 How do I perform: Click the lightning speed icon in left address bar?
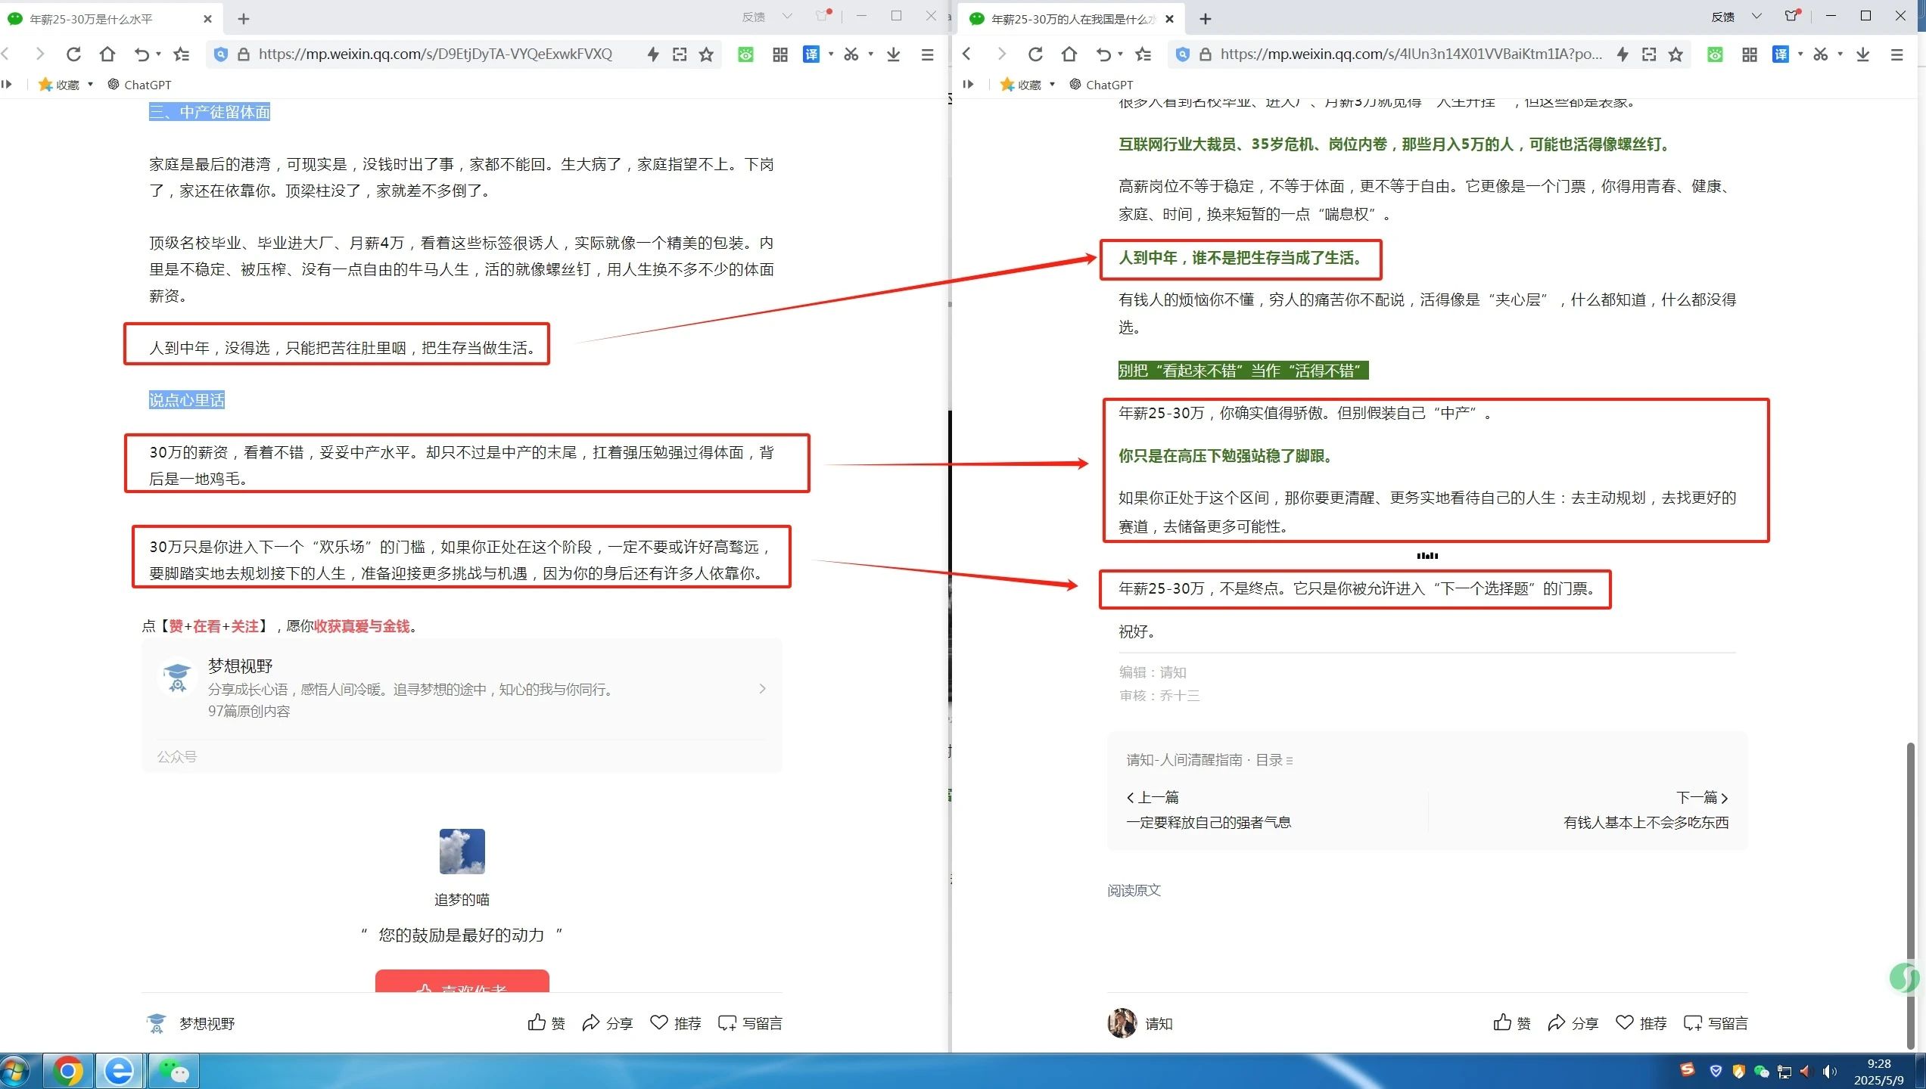(x=652, y=54)
